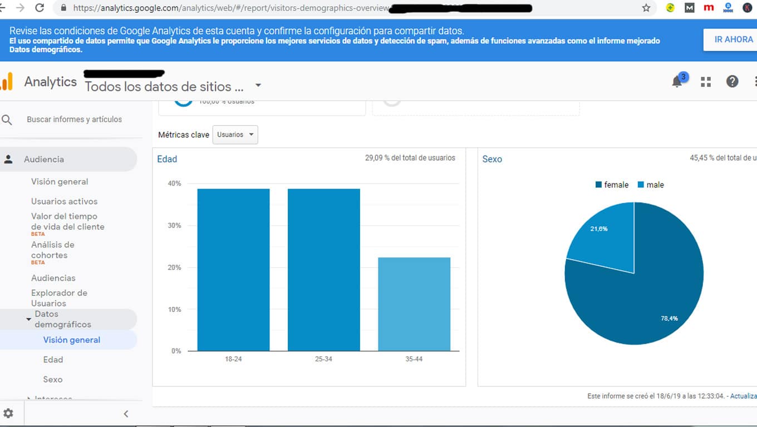
Task: Open Valor del tiempo de vida del cliente
Action: pos(67,221)
